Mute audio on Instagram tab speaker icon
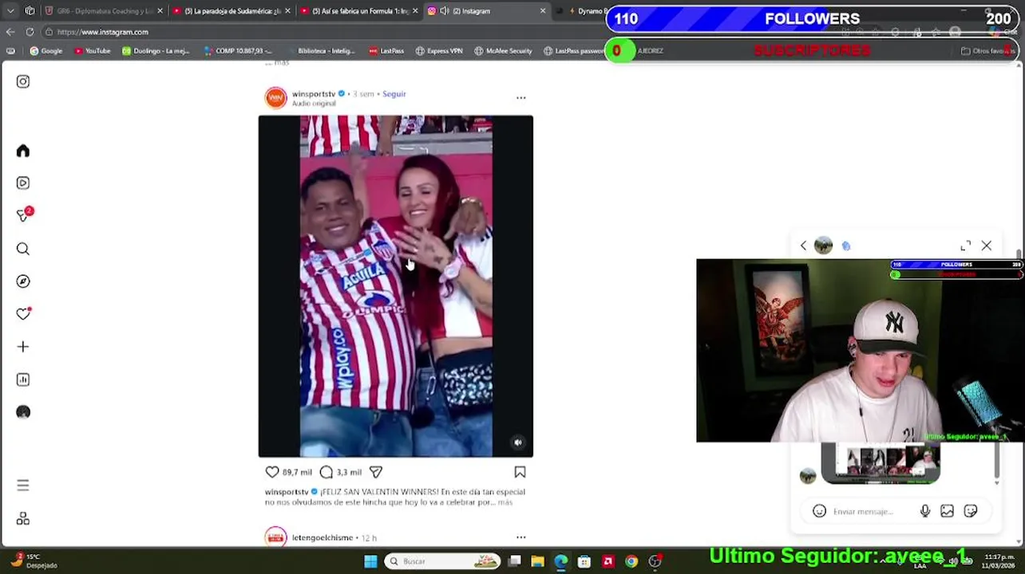Viewport: 1025px width, 574px height. point(445,11)
